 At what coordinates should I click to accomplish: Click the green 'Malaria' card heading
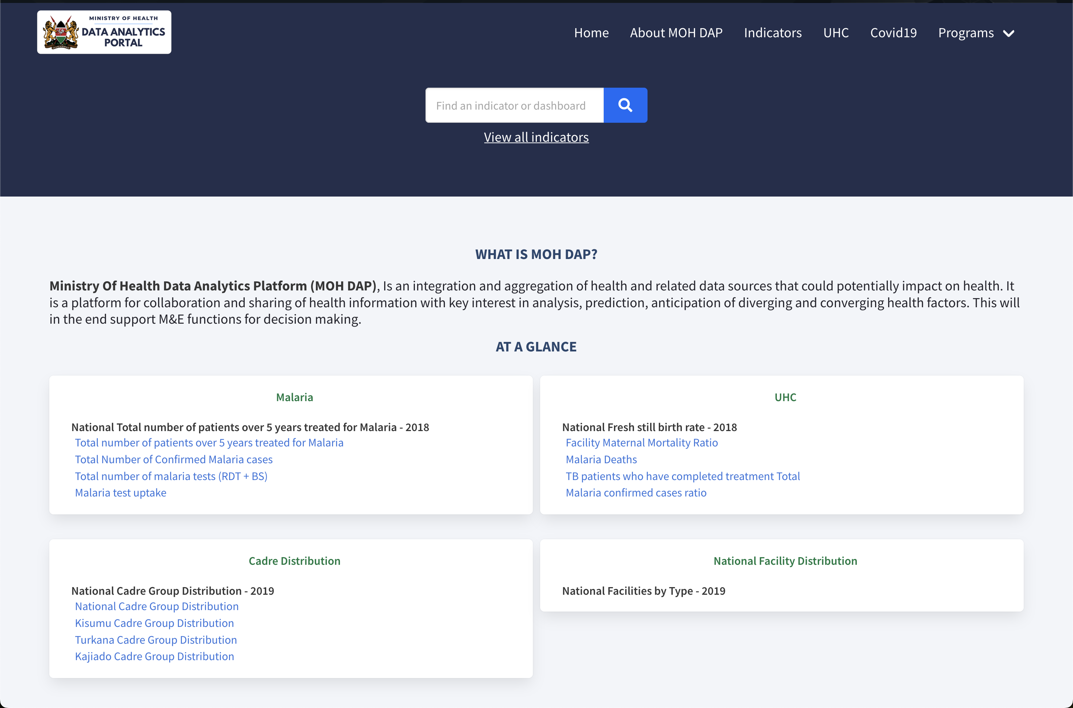(294, 397)
